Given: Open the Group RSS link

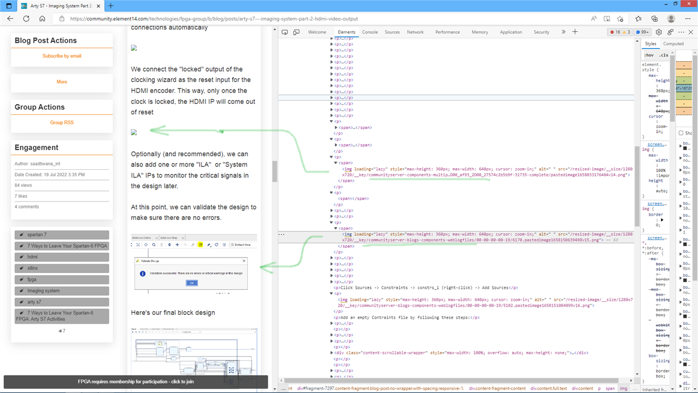Looking at the screenshot, I should point(62,122).
